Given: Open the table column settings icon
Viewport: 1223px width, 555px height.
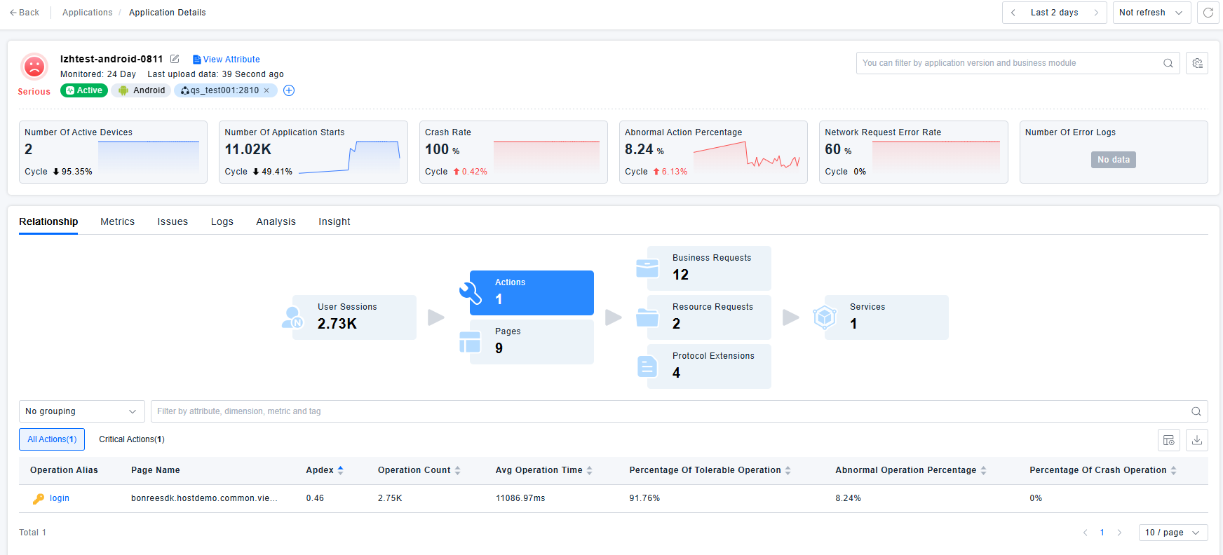Looking at the screenshot, I should 1168,440.
